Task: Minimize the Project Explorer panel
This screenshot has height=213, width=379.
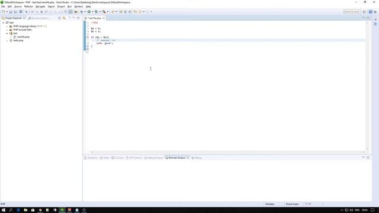Action: [x=73, y=18]
